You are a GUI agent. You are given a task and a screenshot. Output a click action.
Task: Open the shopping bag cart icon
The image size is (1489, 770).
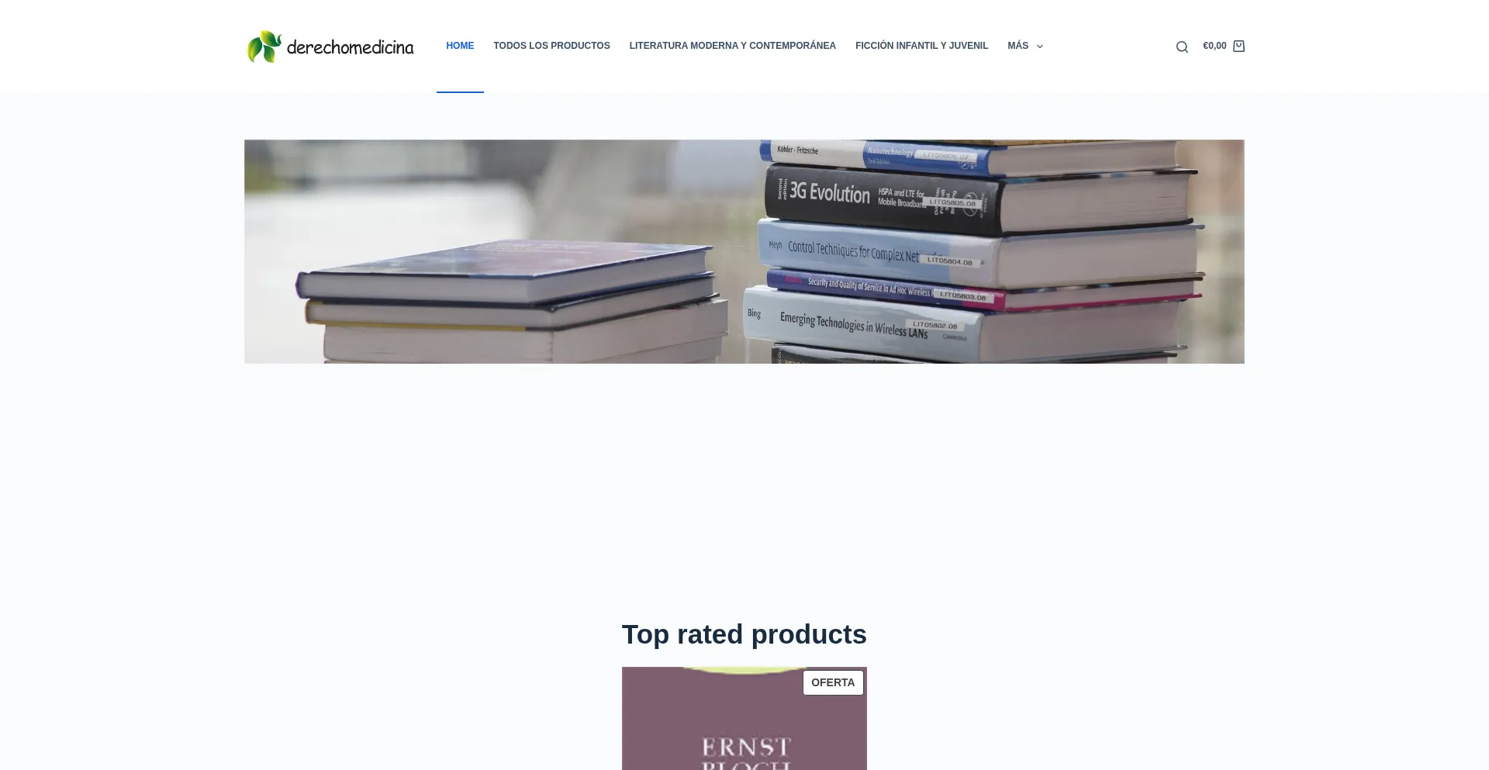pyautogui.click(x=1239, y=46)
